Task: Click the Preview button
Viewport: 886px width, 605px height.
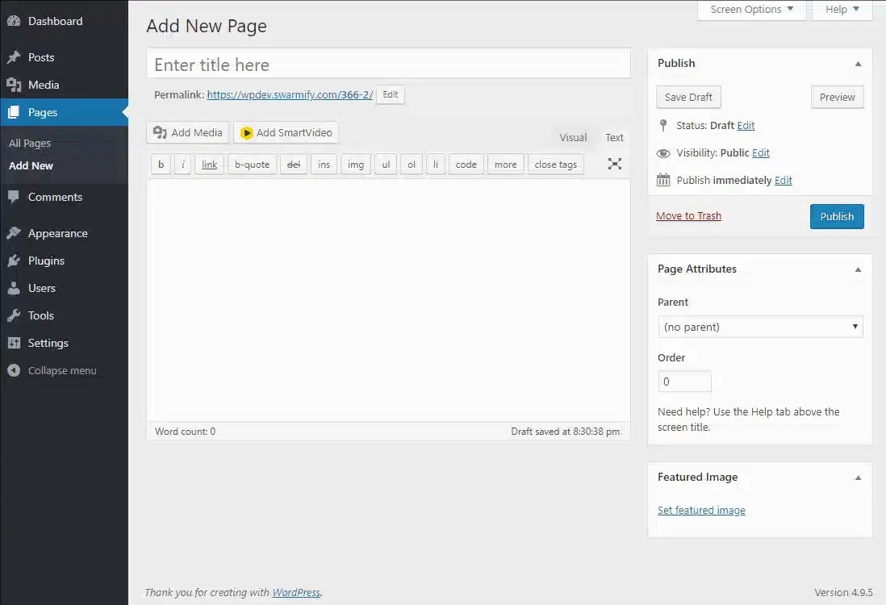Action: (837, 97)
